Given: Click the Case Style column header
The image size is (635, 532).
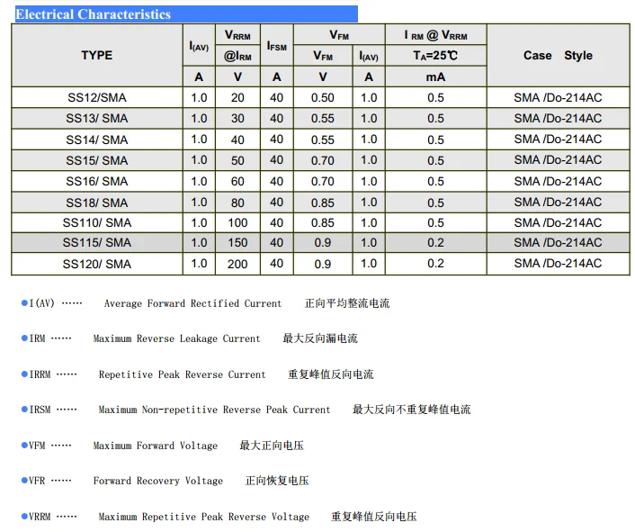Looking at the screenshot, I should pos(558,55).
